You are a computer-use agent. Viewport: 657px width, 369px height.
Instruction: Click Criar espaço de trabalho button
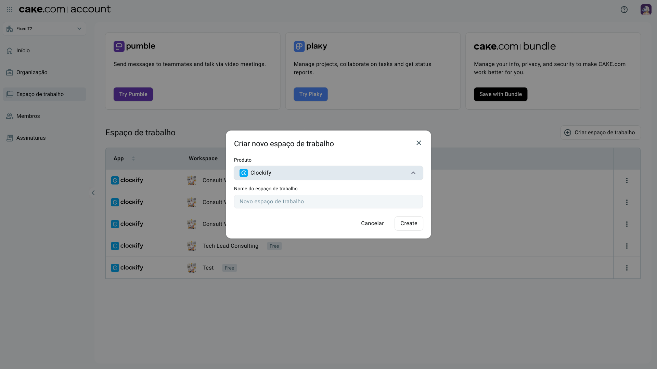pos(600,133)
